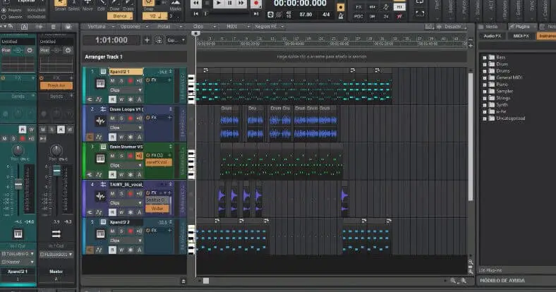Image resolution: width=556 pixels, height=292 pixels.
Task: Click the Fast Forward button
Action: [241, 4]
